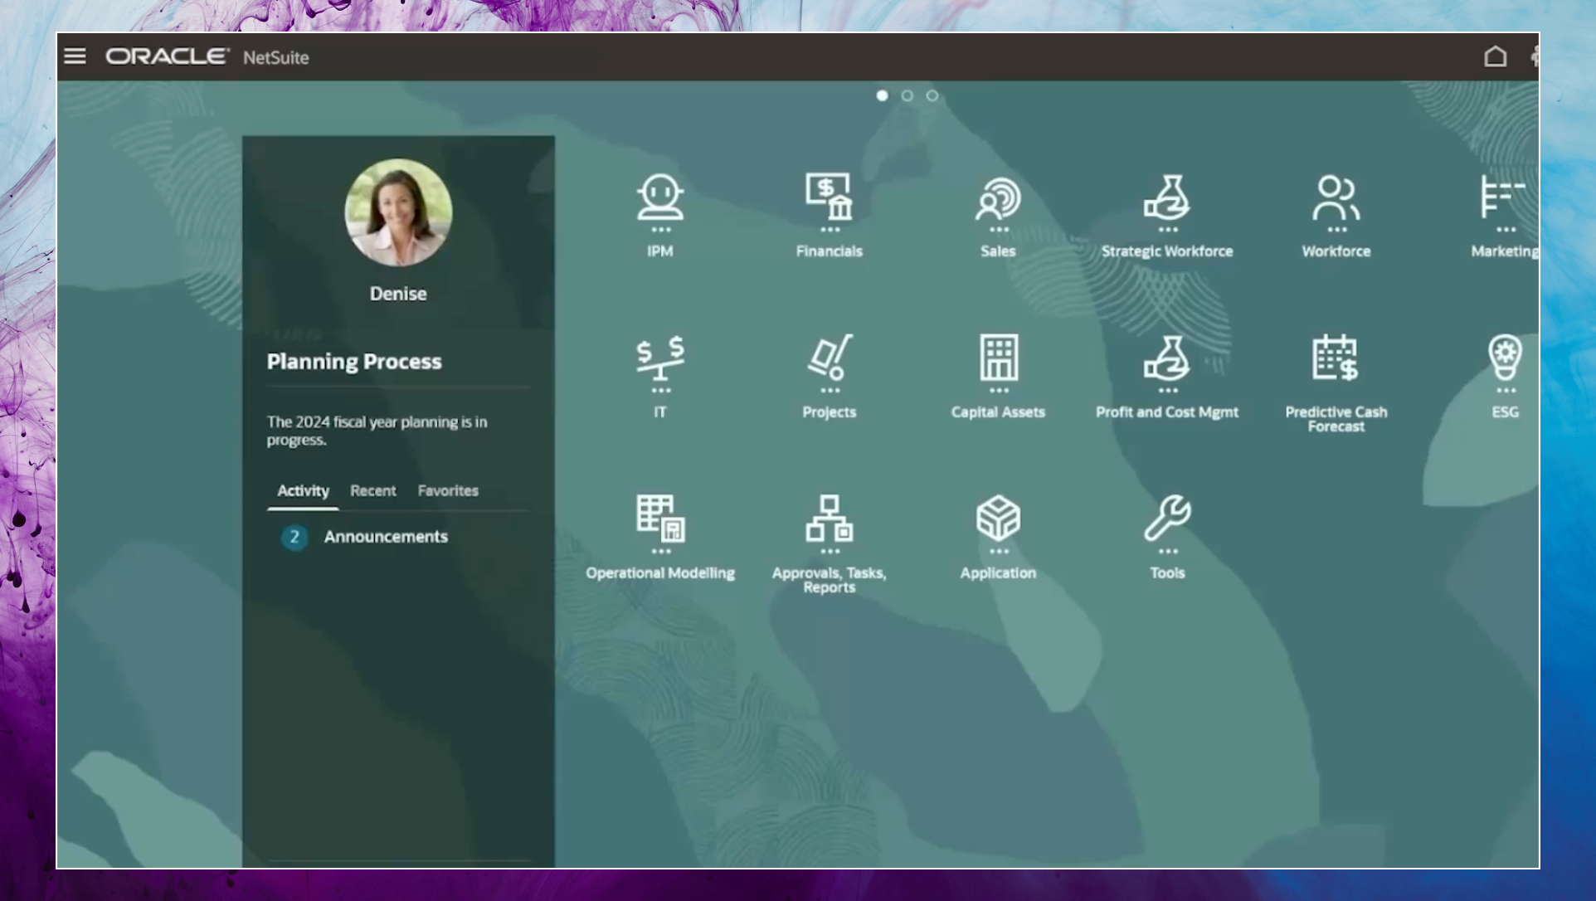
Task: Click the Oracle NetSuite logo
Action: tap(207, 56)
